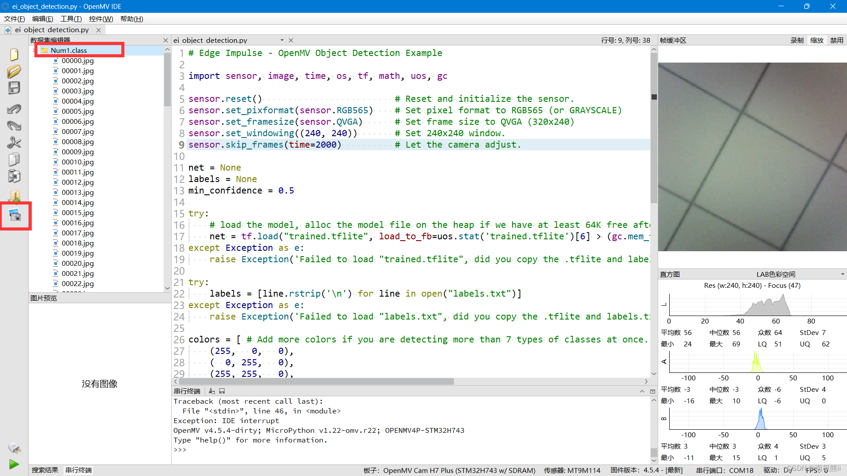
Task: Click the Cut scissors icon
Action: coord(14,142)
